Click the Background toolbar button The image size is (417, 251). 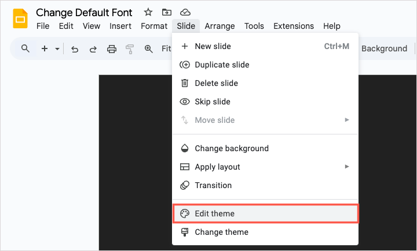385,48
